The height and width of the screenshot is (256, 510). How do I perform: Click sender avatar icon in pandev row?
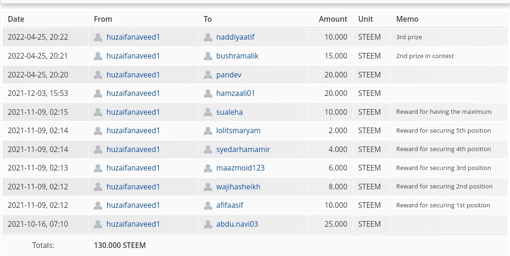point(98,75)
